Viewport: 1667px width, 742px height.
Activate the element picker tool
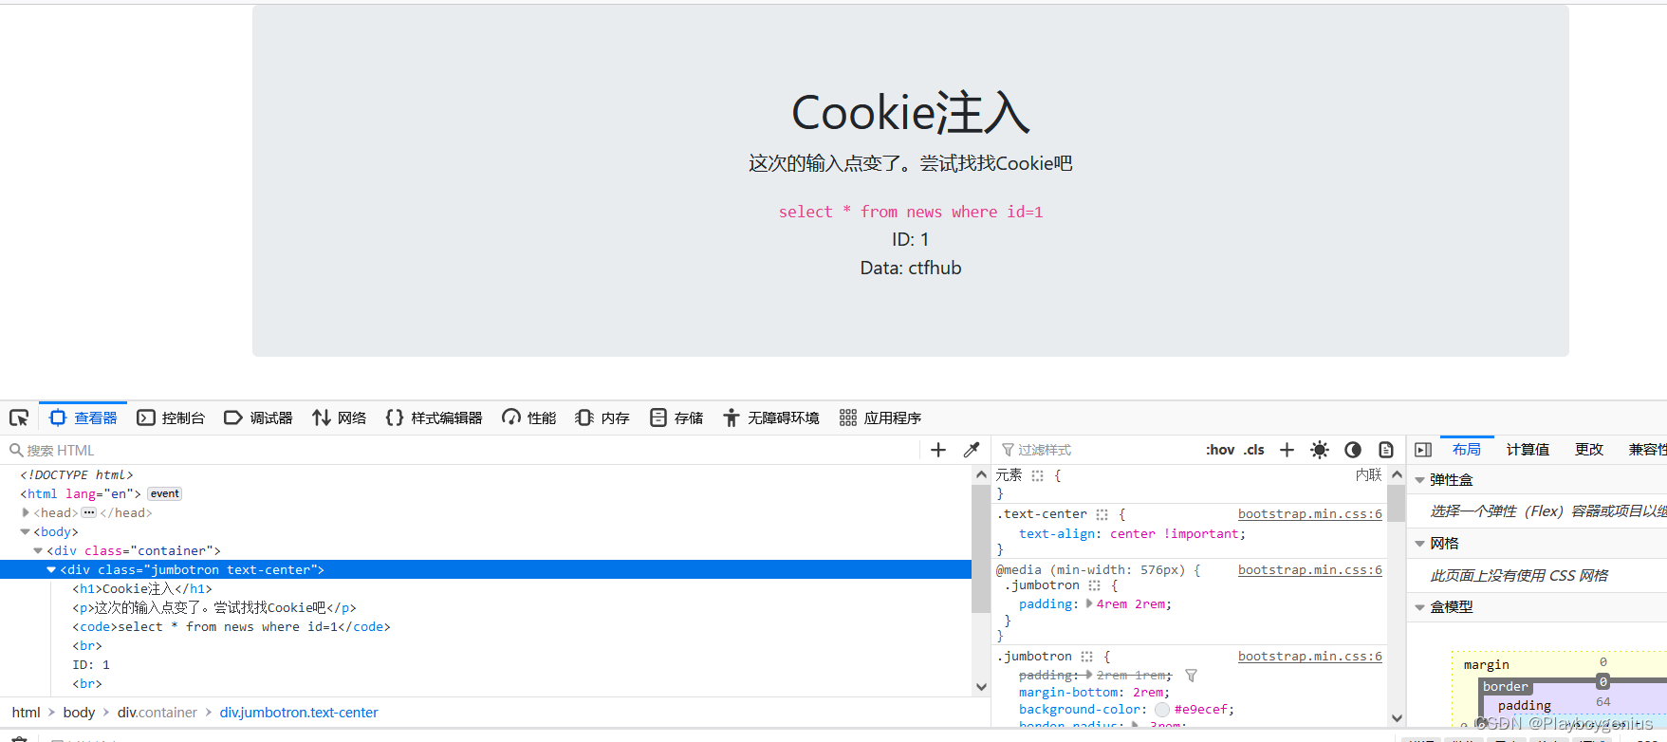click(19, 417)
